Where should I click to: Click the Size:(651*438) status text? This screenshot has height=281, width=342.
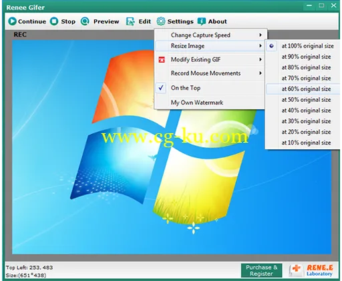26,275
